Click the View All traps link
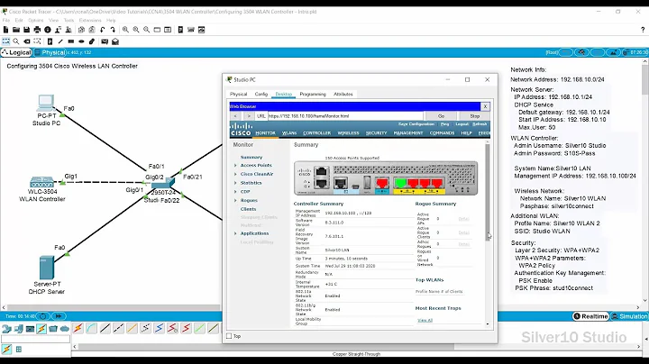 tap(425, 320)
